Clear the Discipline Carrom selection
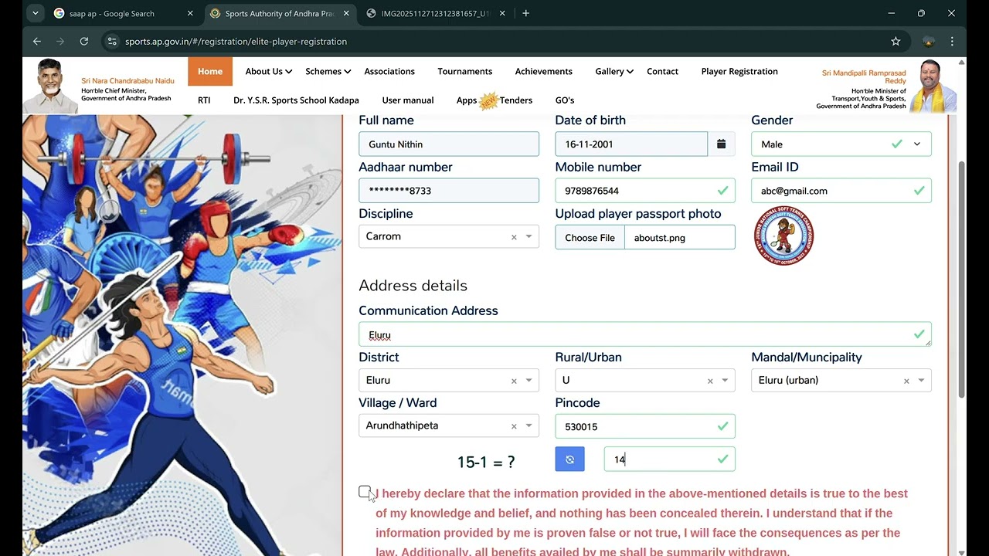 point(514,237)
